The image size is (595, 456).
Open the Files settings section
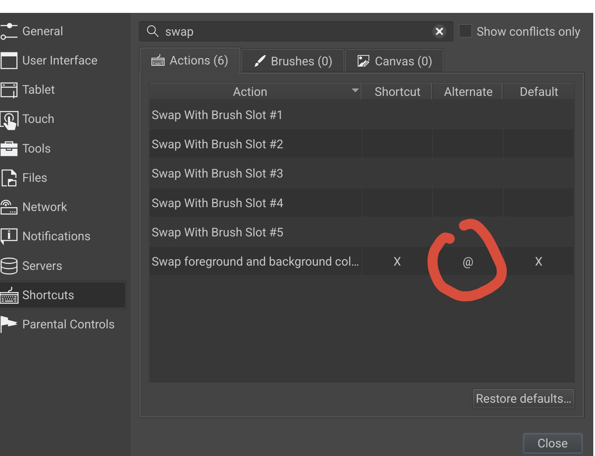(34, 178)
